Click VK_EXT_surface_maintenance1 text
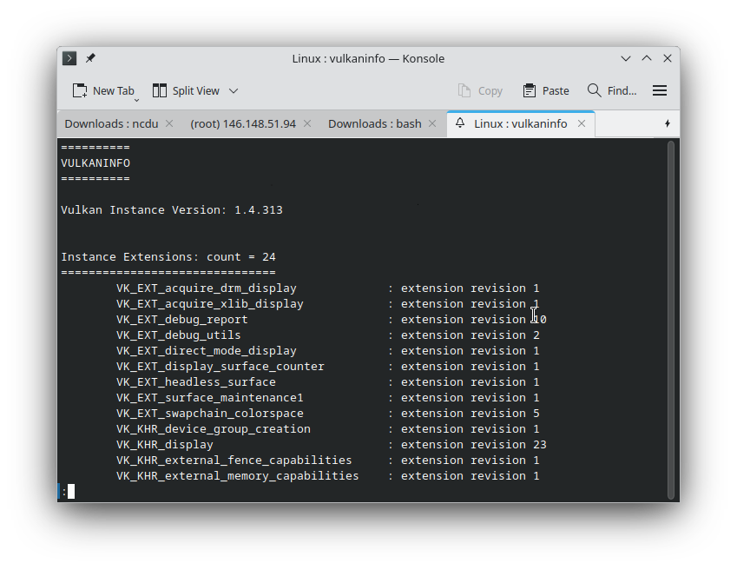737x570 pixels. point(209,398)
